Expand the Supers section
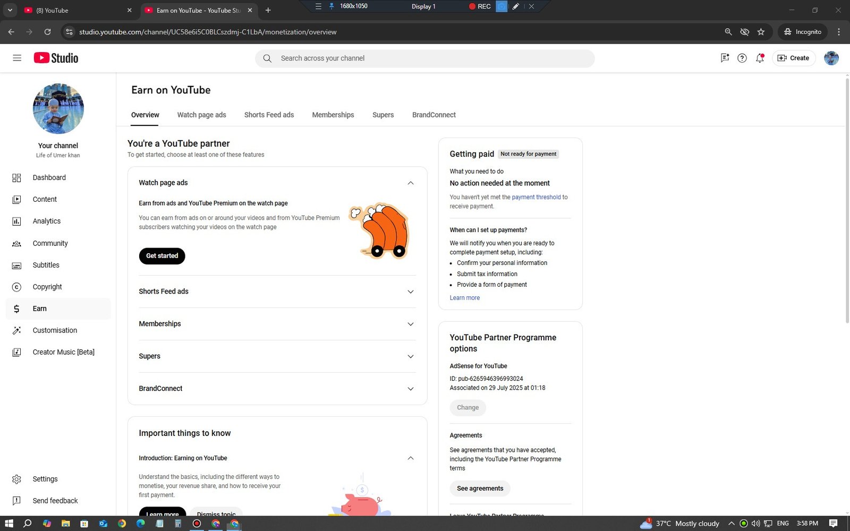850x531 pixels. tap(410, 356)
